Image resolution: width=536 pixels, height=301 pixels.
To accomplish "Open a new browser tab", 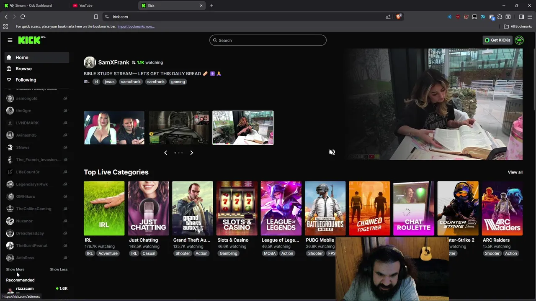I will click(211, 5).
